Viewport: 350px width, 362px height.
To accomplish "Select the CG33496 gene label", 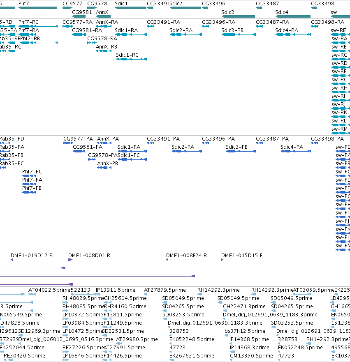I will [x=213, y=4].
